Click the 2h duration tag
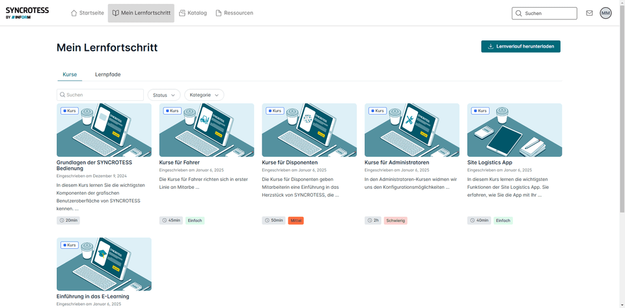 [372, 220]
